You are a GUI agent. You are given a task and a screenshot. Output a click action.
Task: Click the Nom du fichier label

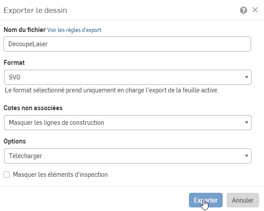coord(24,30)
